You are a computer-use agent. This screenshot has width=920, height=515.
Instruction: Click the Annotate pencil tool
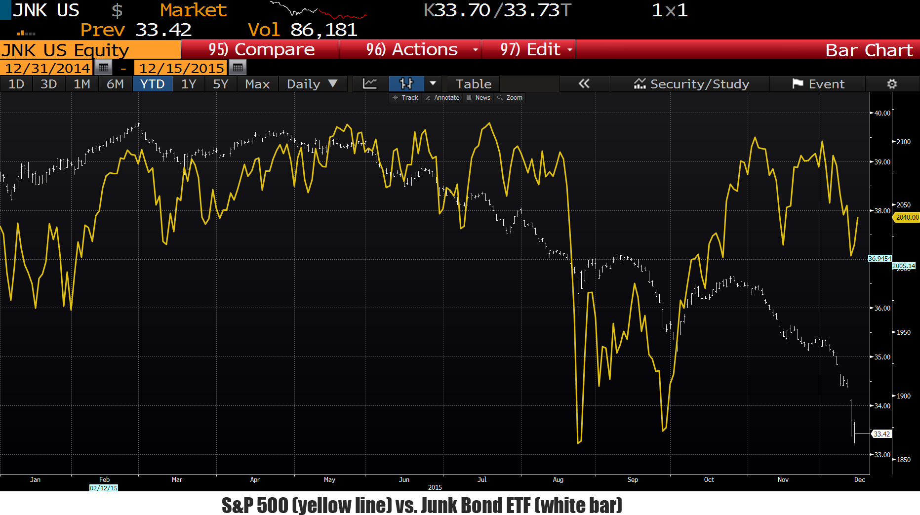[x=442, y=98]
